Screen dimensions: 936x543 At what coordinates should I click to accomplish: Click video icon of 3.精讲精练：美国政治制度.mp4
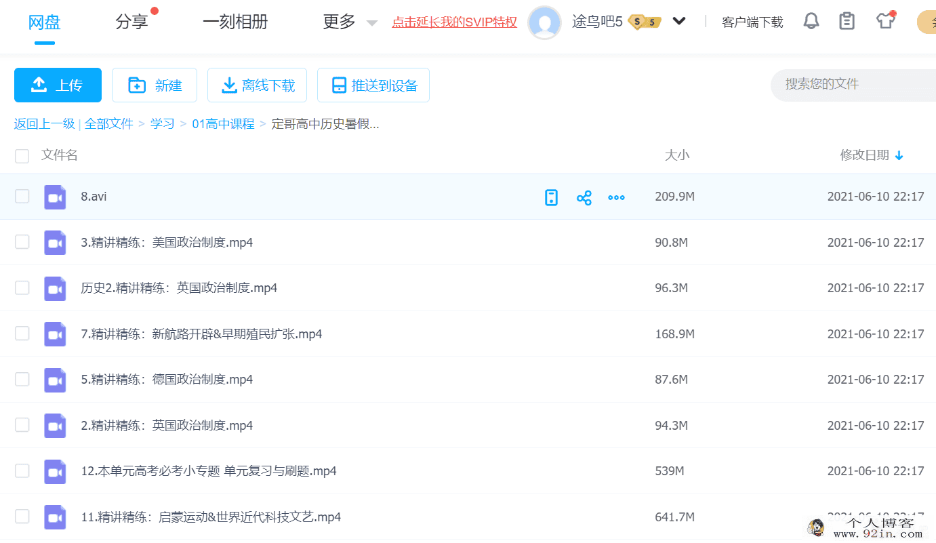[55, 243]
